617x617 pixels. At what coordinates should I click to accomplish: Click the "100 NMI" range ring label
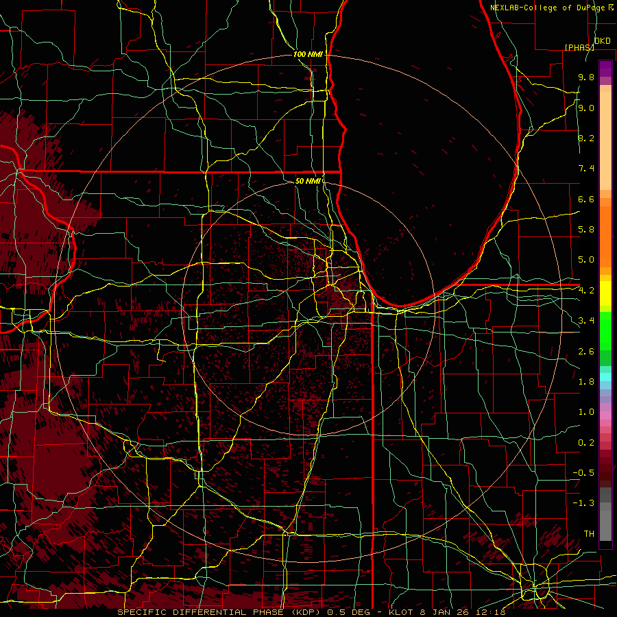click(x=308, y=54)
